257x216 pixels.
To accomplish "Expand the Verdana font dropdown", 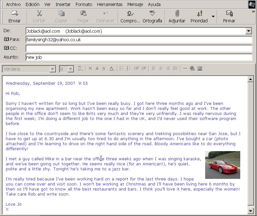I will (52, 69).
